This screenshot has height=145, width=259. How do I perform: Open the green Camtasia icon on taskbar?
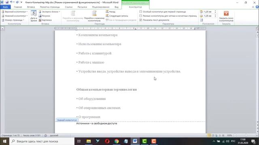[x=144, y=141]
